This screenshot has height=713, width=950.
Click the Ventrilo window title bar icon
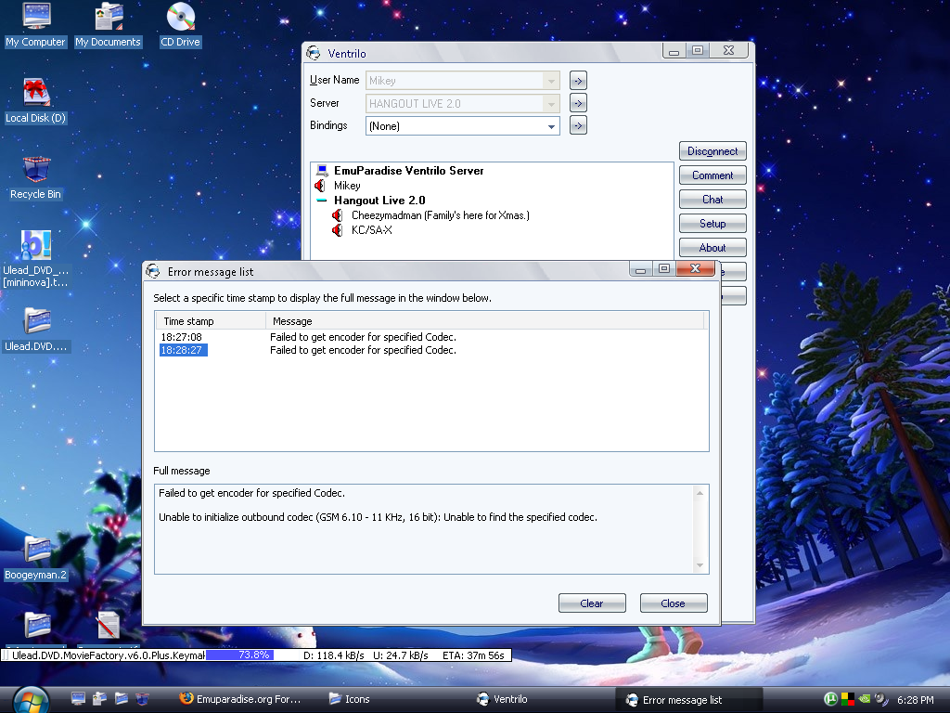pyautogui.click(x=314, y=53)
